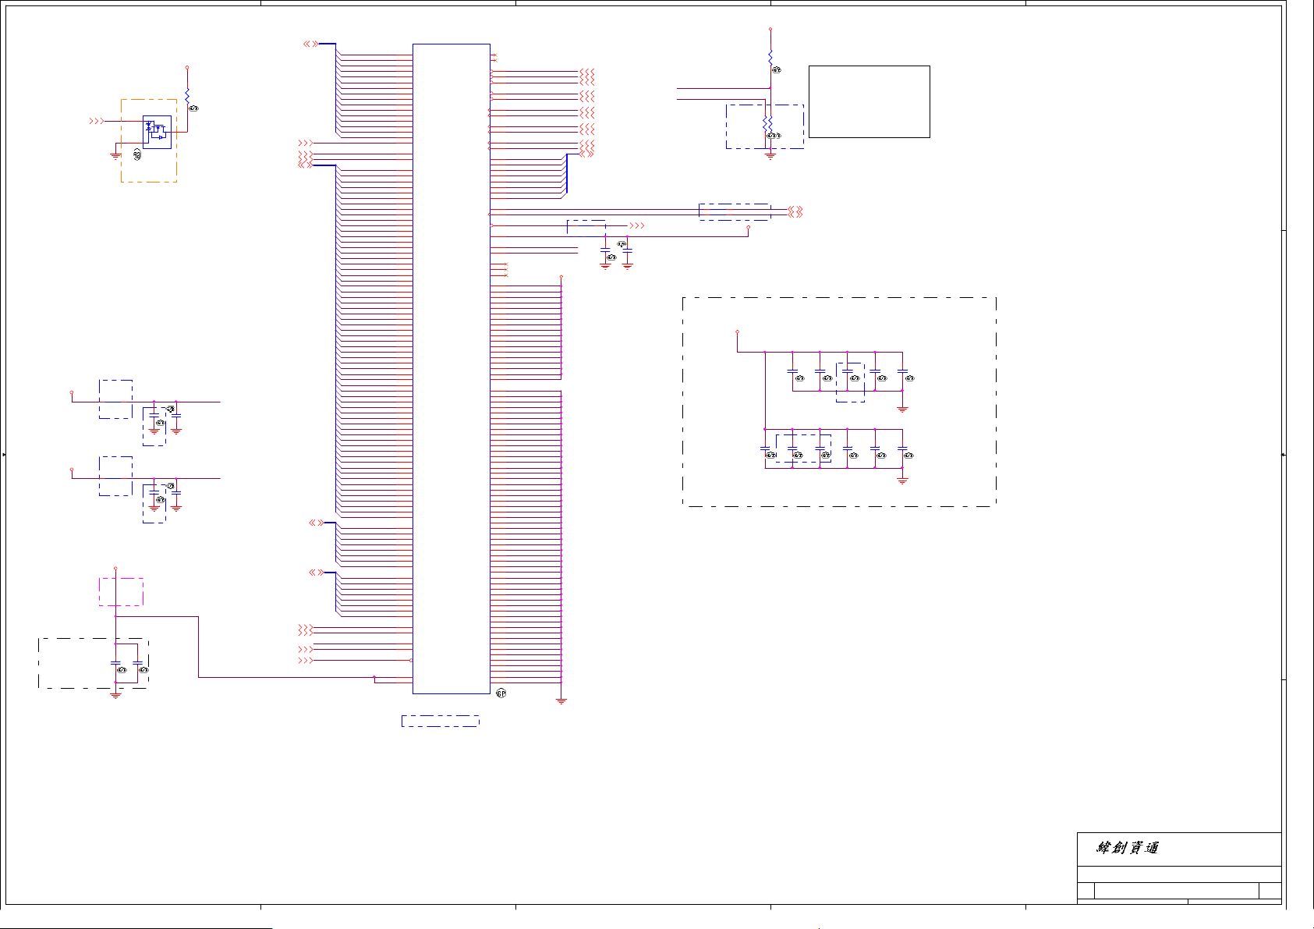Select the capacitor inside the blue dashed box, upper bank

pyautogui.click(x=848, y=372)
